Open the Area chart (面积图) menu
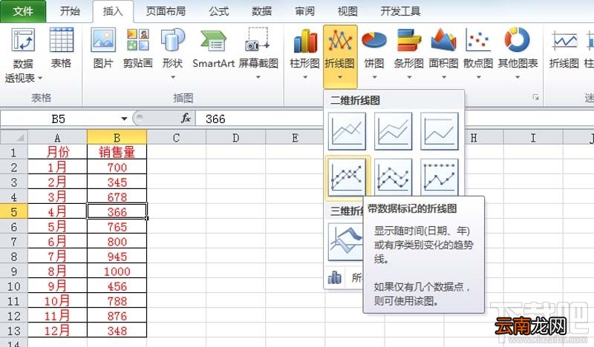The width and height of the screenshot is (594, 347). [443, 53]
